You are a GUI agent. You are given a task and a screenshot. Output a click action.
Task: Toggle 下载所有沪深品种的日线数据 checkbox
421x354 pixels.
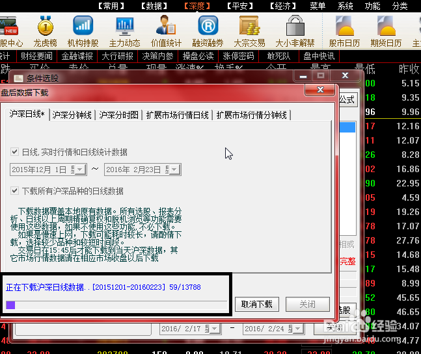pos(14,191)
